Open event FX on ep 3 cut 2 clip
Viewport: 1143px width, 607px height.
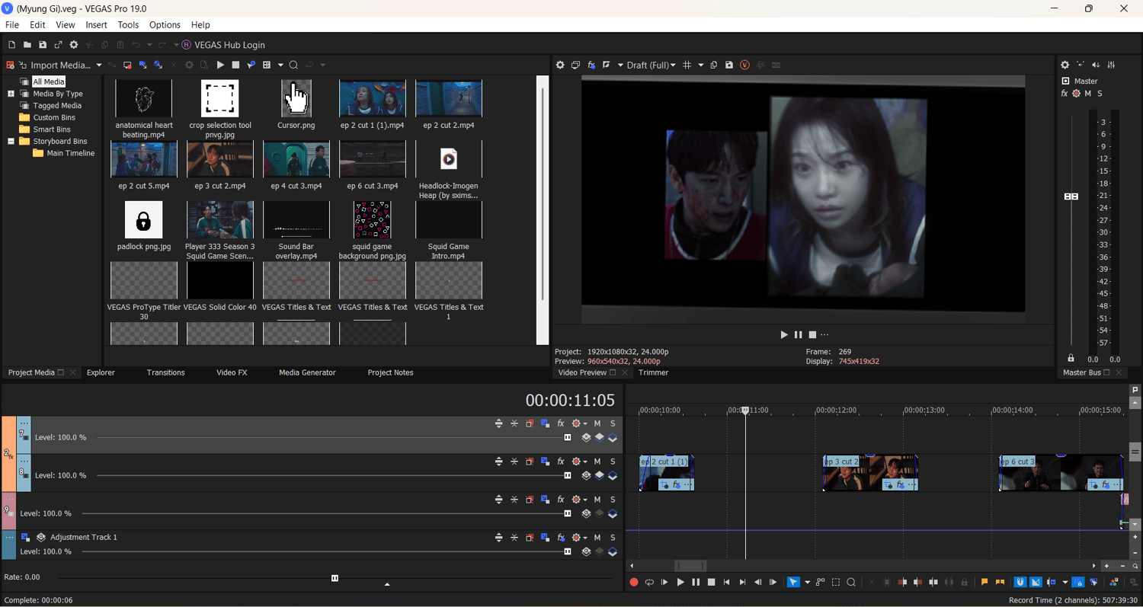click(900, 484)
